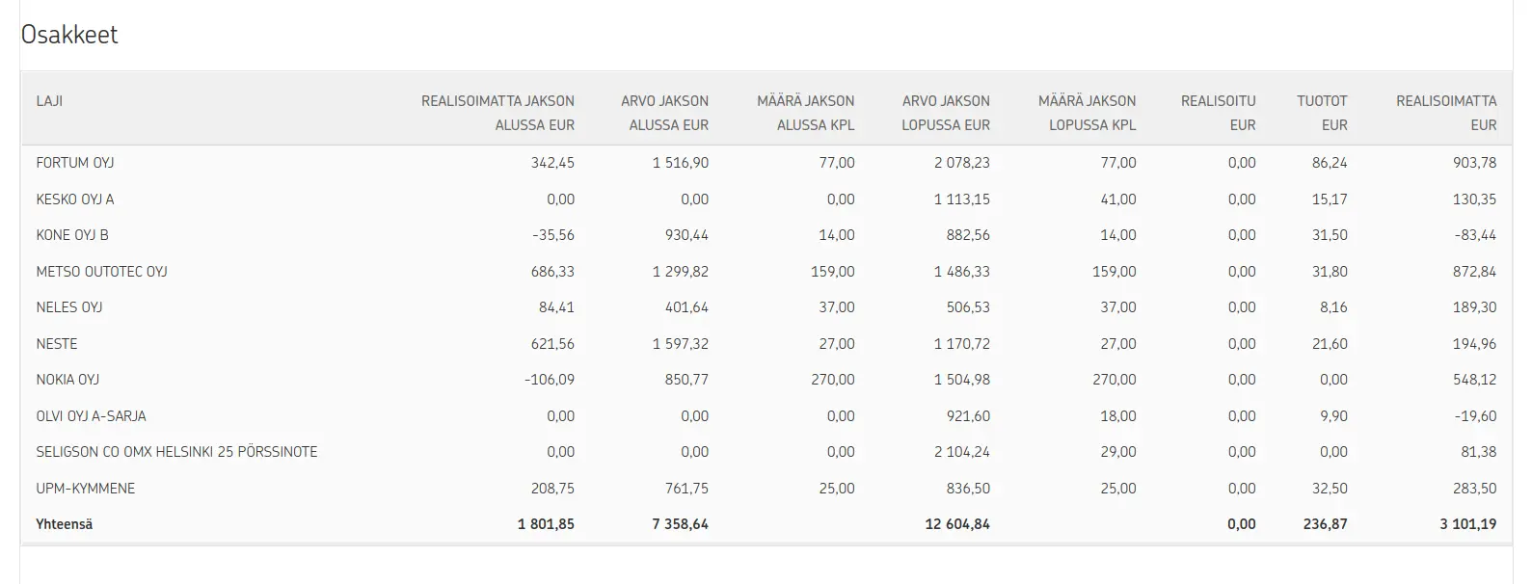
Task: Click Nokia's starting value 850,77
Action: 686,380
